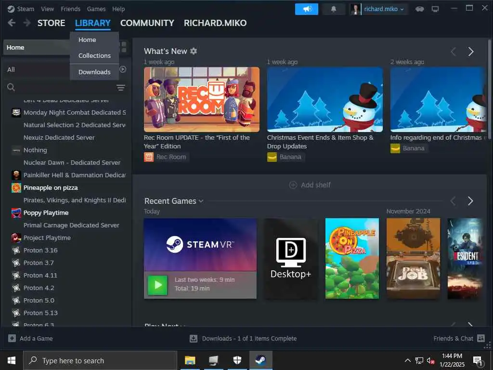Click the Home button in the library sidebar

click(37, 48)
